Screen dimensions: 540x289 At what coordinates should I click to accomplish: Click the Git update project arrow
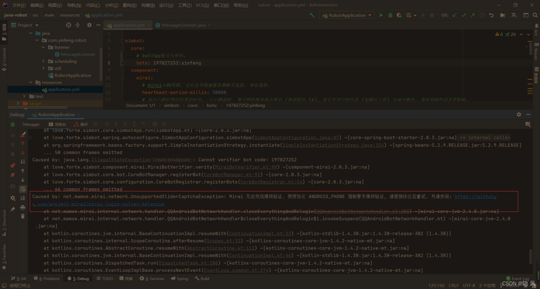coord(454,15)
